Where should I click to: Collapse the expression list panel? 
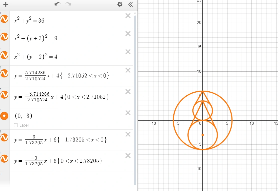coord(130,4)
